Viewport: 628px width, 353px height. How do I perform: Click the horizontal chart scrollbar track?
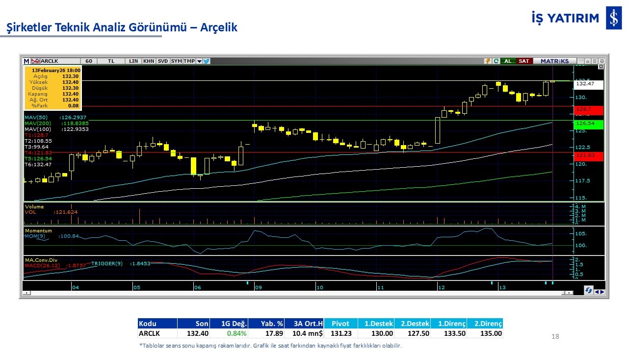[294, 293]
